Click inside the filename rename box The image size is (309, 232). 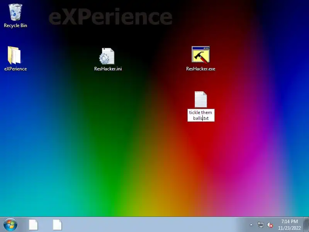click(x=201, y=115)
